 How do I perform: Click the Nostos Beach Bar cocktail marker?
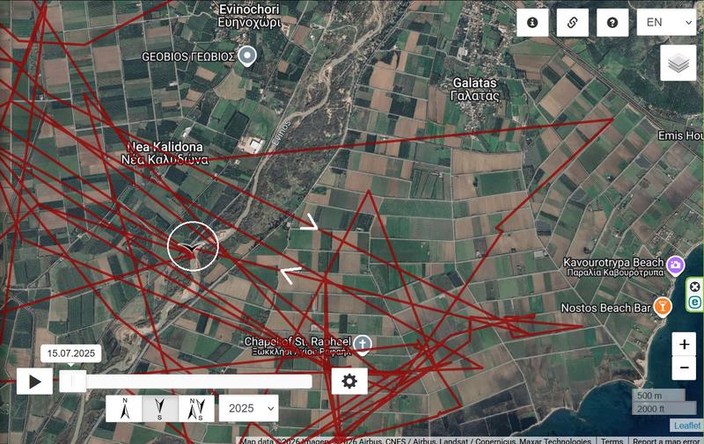tap(663, 307)
